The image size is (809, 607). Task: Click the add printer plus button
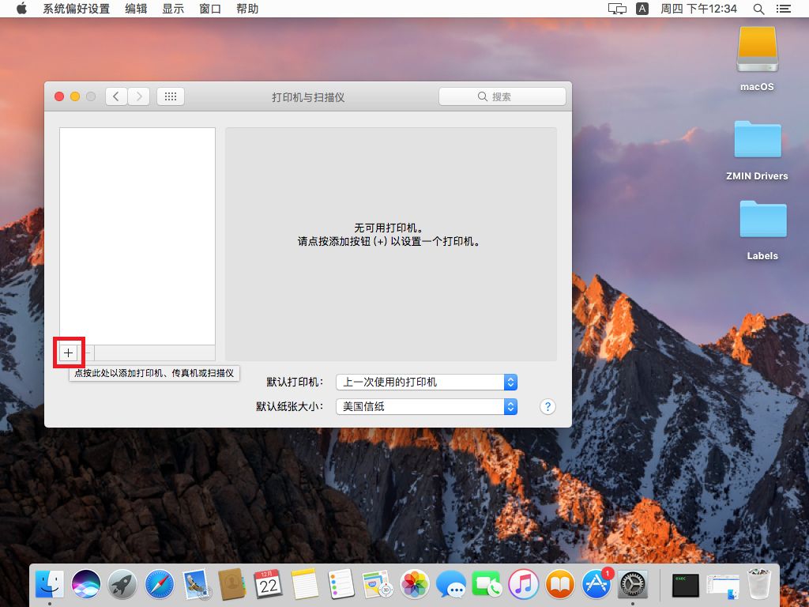click(x=68, y=353)
